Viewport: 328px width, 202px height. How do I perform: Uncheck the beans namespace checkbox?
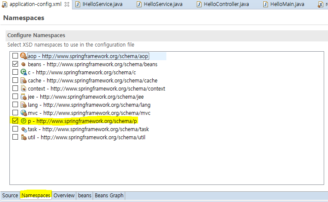[15, 64]
